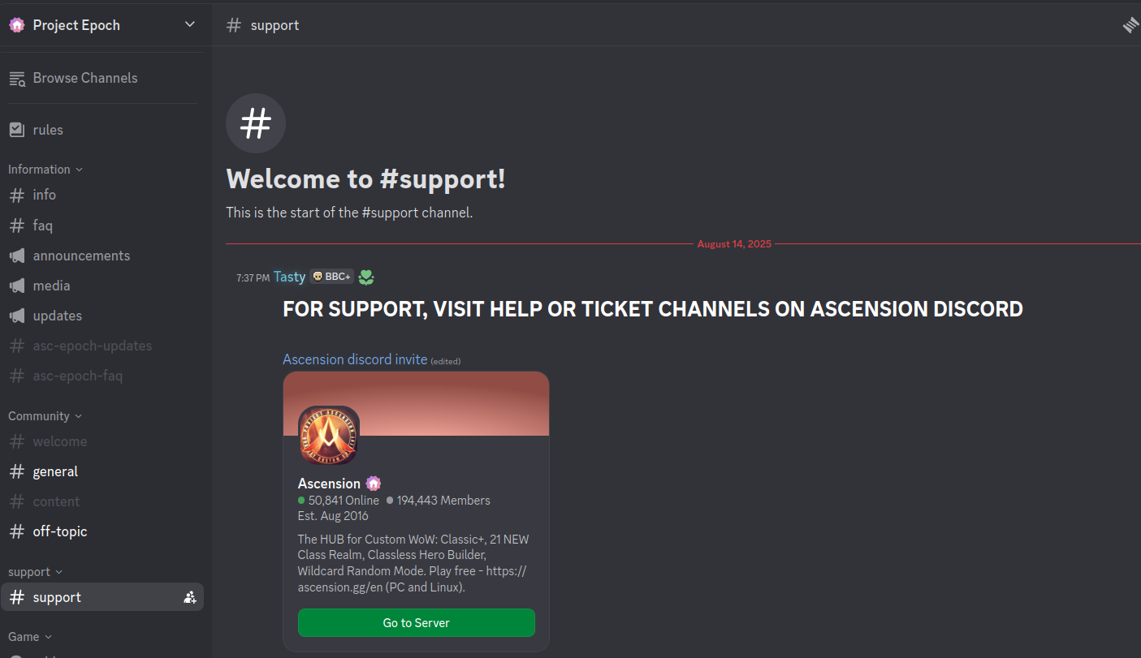The image size is (1141, 658).
Task: Click the Ascension server logo in invite card
Action: pos(329,436)
